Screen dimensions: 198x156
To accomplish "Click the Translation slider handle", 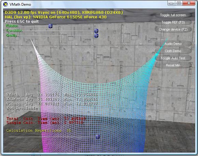I will (96, 31).
